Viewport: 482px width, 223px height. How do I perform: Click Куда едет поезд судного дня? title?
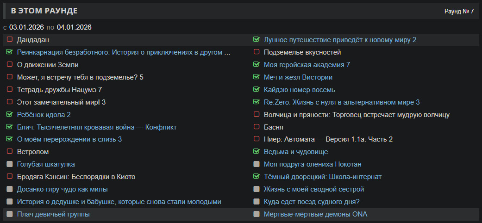coord(312,202)
